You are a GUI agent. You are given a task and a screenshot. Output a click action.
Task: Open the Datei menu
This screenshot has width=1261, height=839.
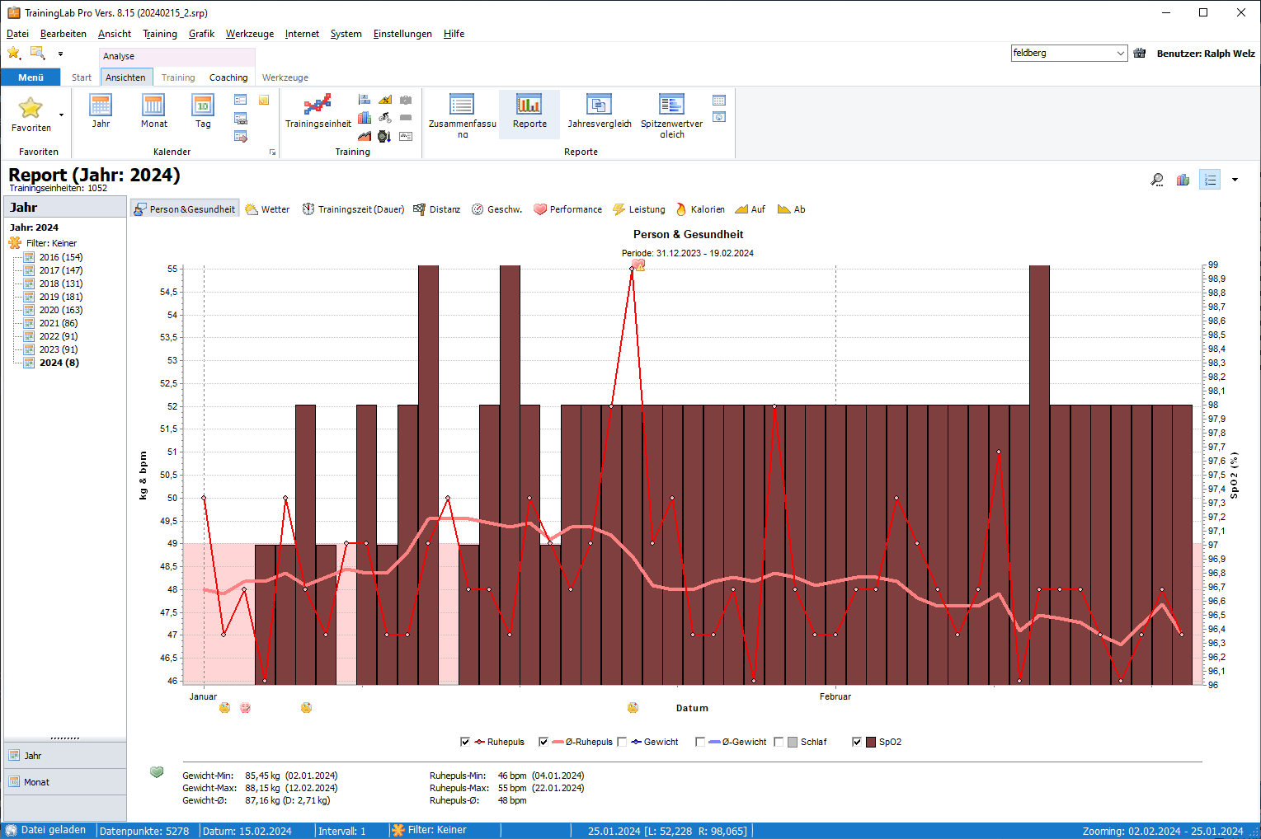click(17, 34)
